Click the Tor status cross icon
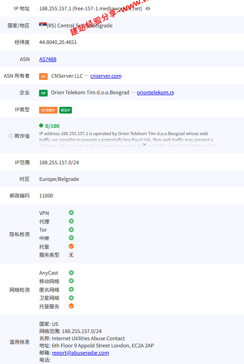The width and height of the screenshot is (244, 364). pos(71,230)
